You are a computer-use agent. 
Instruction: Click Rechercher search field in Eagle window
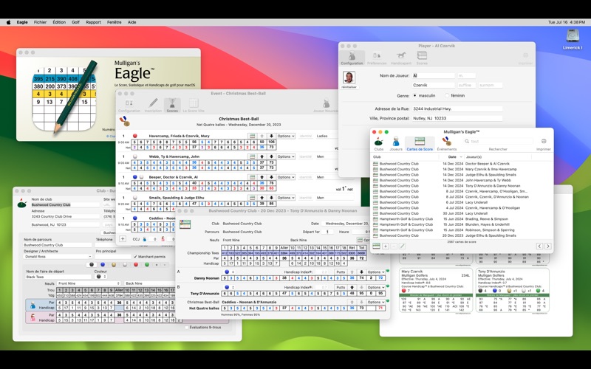498,141
